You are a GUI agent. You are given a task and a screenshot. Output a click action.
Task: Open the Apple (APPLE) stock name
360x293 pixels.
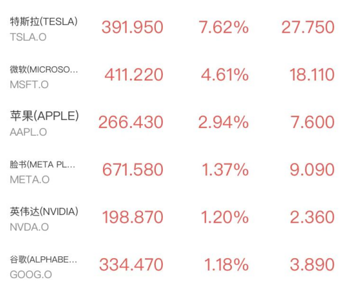tap(44, 116)
